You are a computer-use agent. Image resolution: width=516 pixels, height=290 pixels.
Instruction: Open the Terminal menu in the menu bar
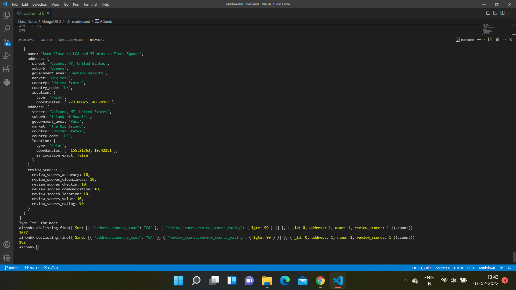pos(90,4)
